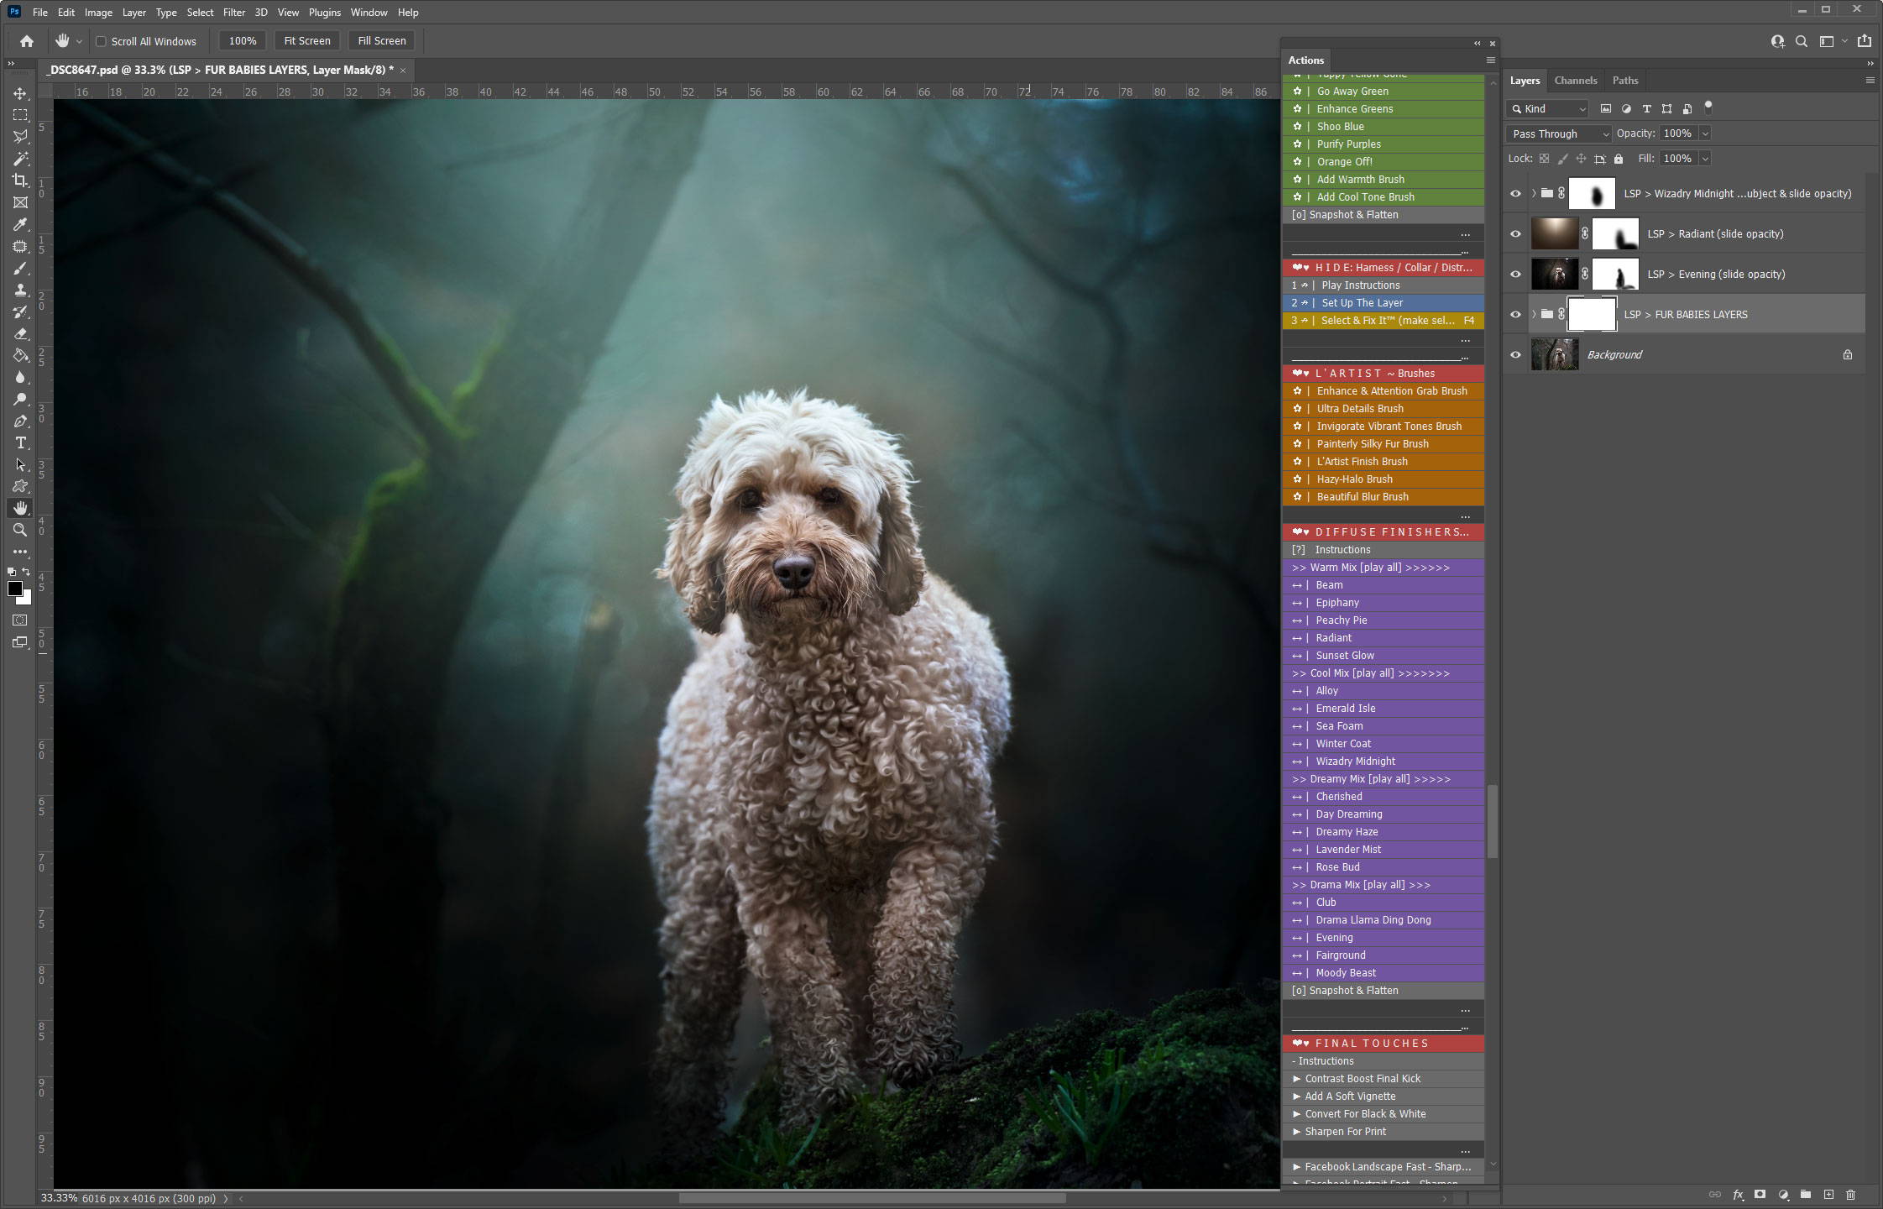Screen dimensions: 1883x1209
Task: Click the Create new group folder icon
Action: tap(1806, 1195)
